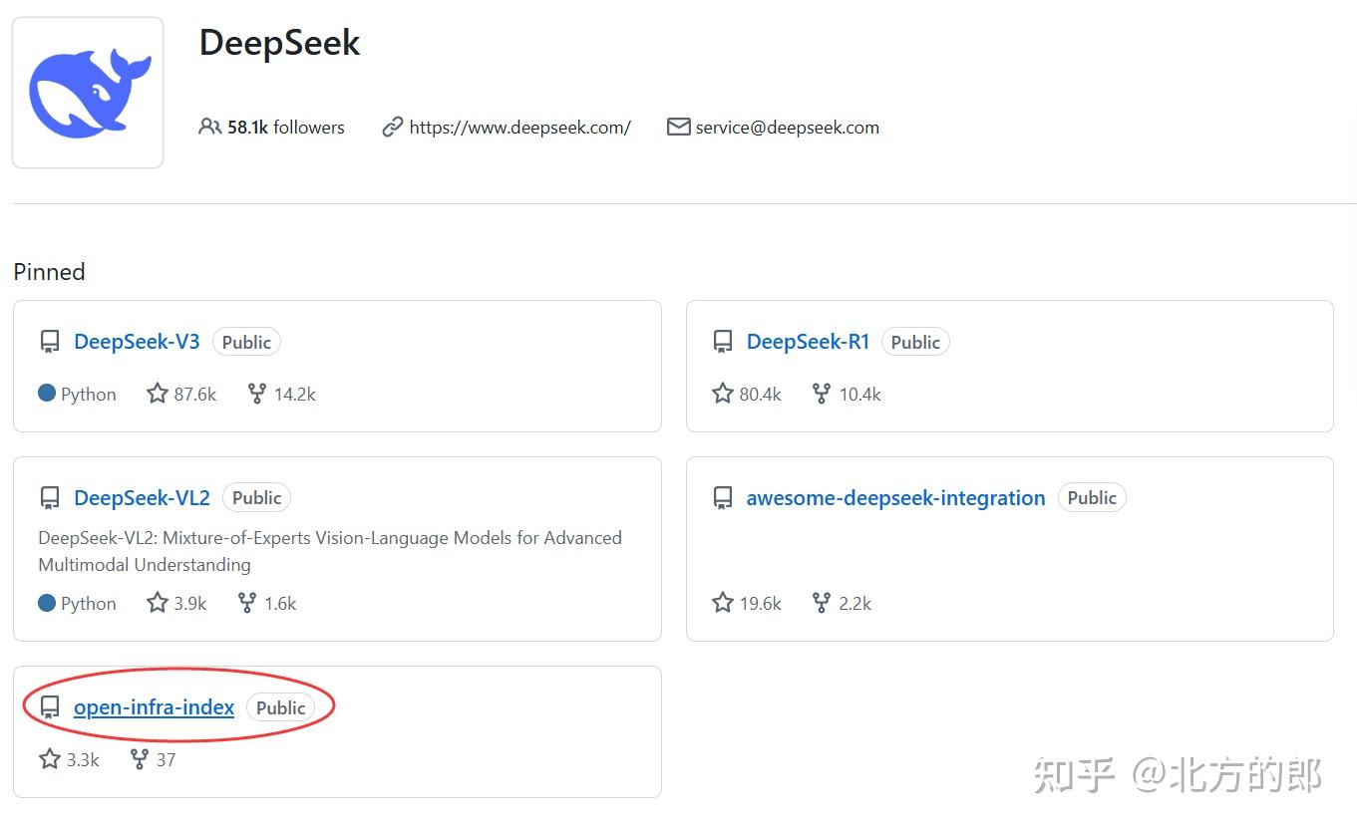Open the DeepSeek-R1 repository

[x=808, y=341]
